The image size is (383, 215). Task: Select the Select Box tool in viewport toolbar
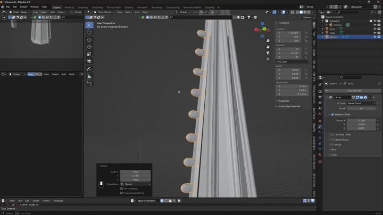coord(89,25)
